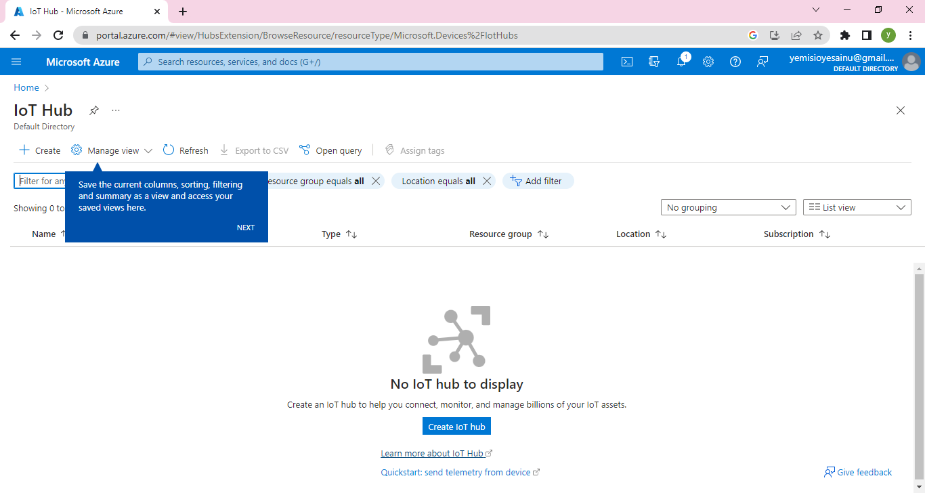
Task: Click NEXT in the tooltip
Action: 246,228
